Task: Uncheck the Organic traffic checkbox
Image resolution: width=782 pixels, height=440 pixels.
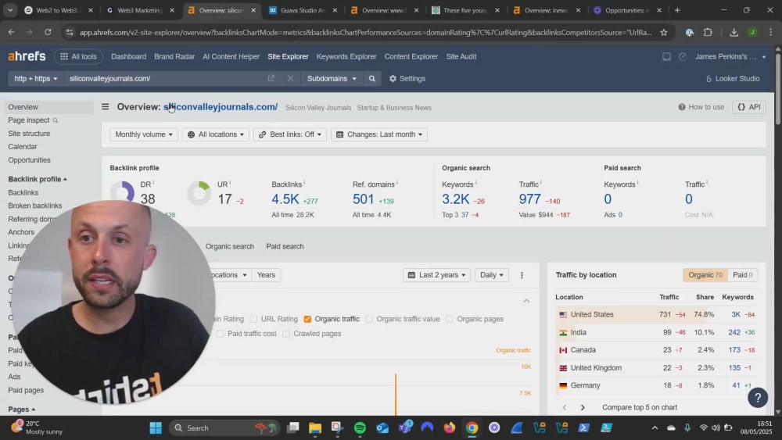Action: click(307, 319)
